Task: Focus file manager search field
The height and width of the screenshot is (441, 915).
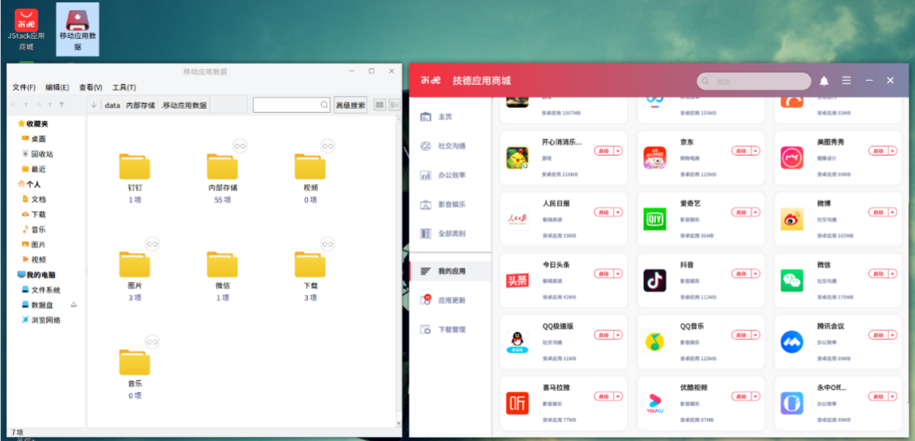Action: (x=291, y=105)
